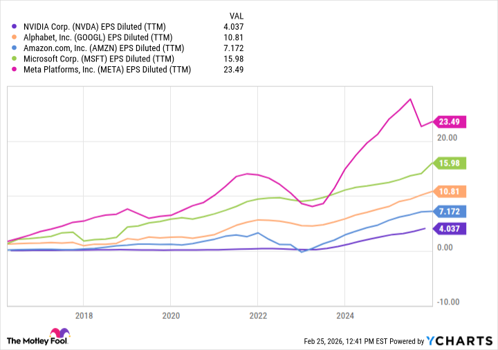
Task: Click the 2024 x-axis label
Action: (x=344, y=315)
